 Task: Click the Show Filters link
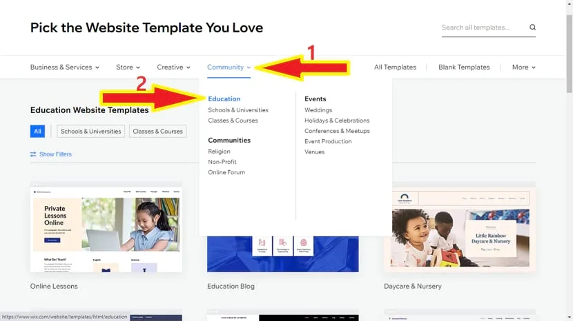click(x=55, y=154)
